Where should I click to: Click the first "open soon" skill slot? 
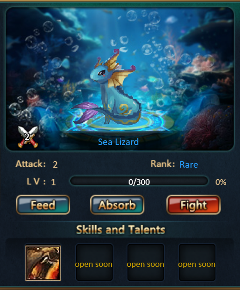94,262
